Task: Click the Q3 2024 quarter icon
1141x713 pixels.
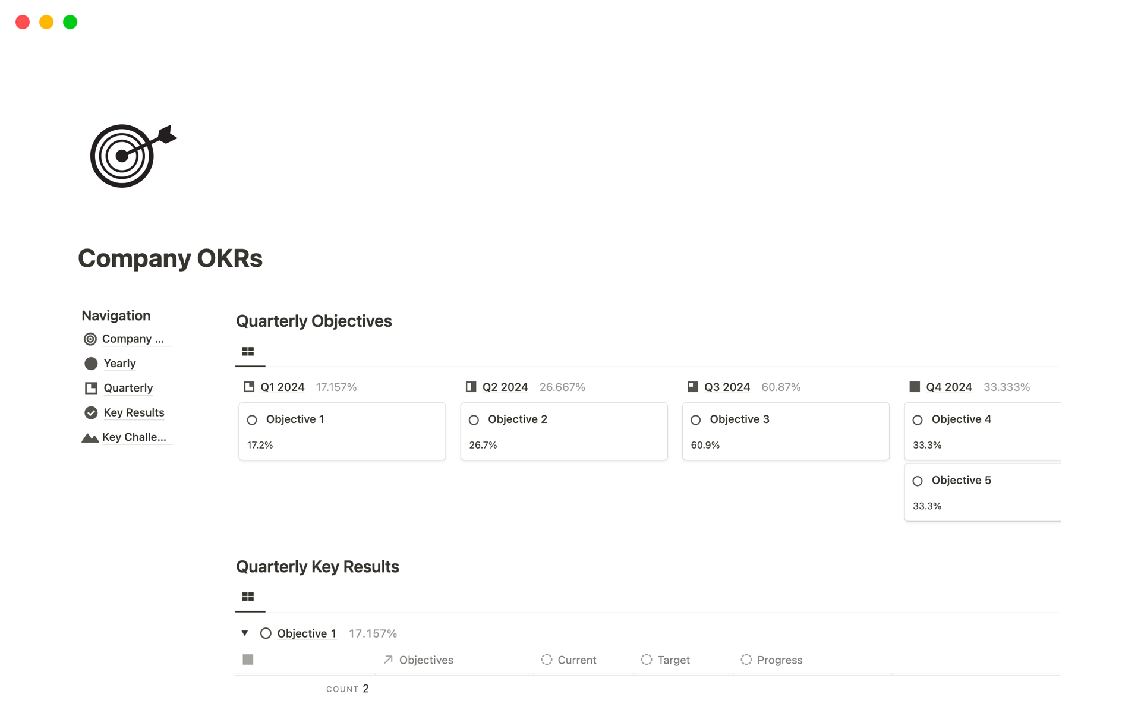Action: [693, 387]
